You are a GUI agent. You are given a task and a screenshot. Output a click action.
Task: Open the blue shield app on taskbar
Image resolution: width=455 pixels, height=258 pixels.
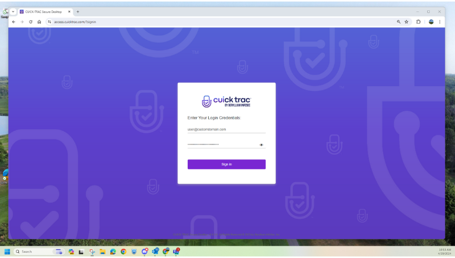(134, 252)
